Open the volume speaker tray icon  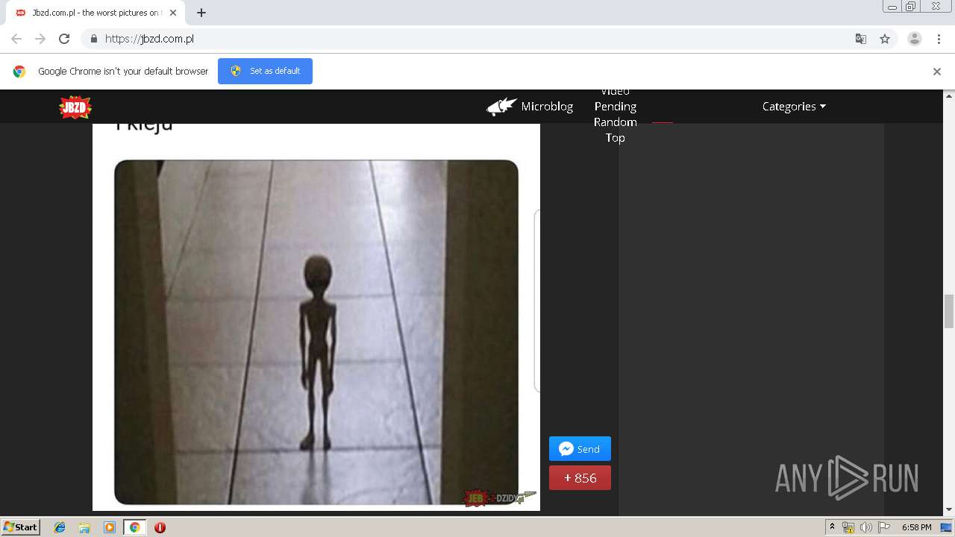tap(866, 527)
